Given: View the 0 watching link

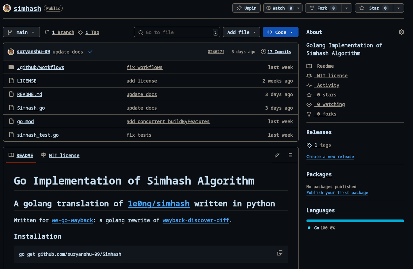Looking at the screenshot, I should [326, 104].
